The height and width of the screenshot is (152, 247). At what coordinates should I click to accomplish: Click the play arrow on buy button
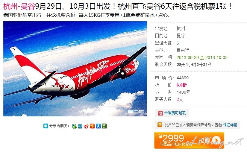(x=216, y=140)
